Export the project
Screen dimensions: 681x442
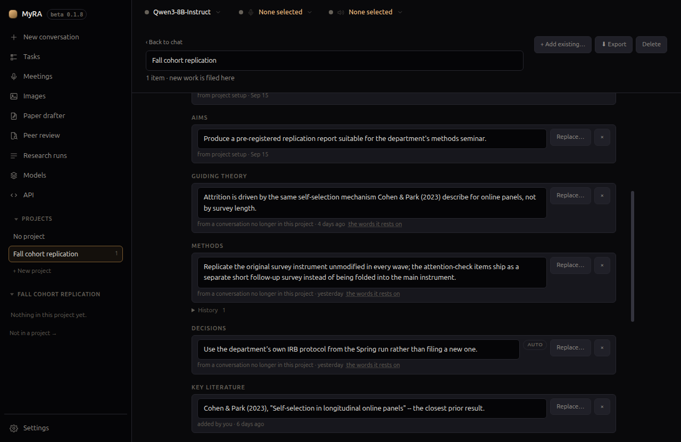tap(613, 45)
